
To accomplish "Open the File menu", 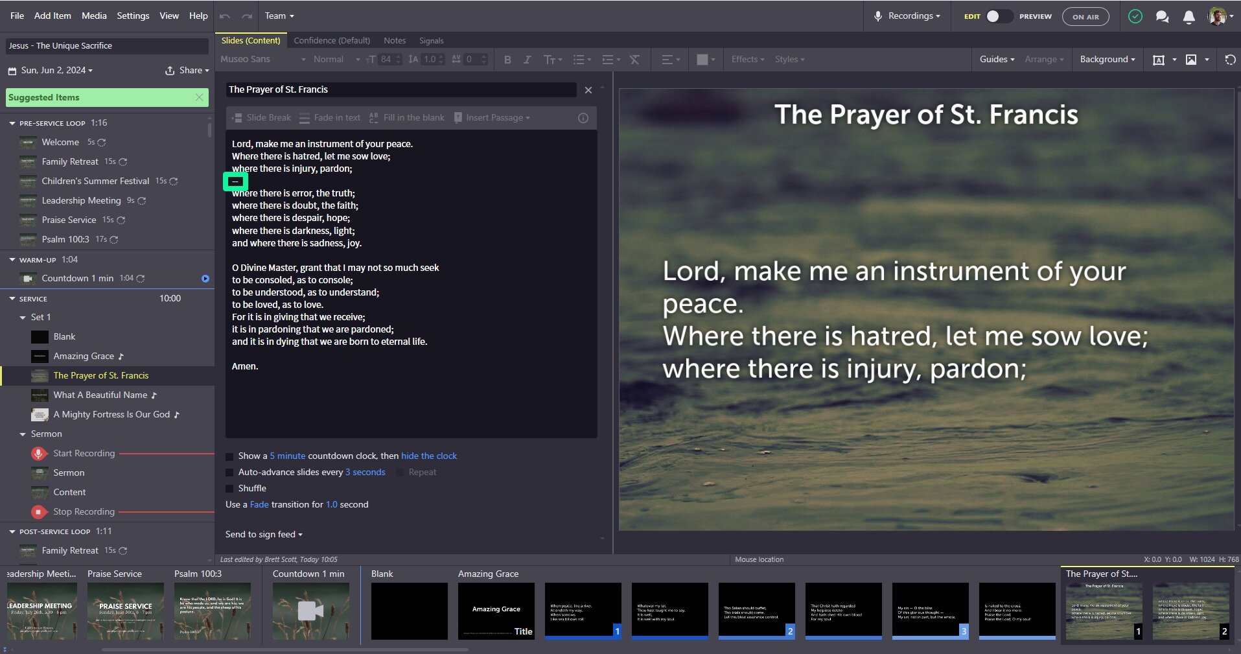I will point(17,16).
